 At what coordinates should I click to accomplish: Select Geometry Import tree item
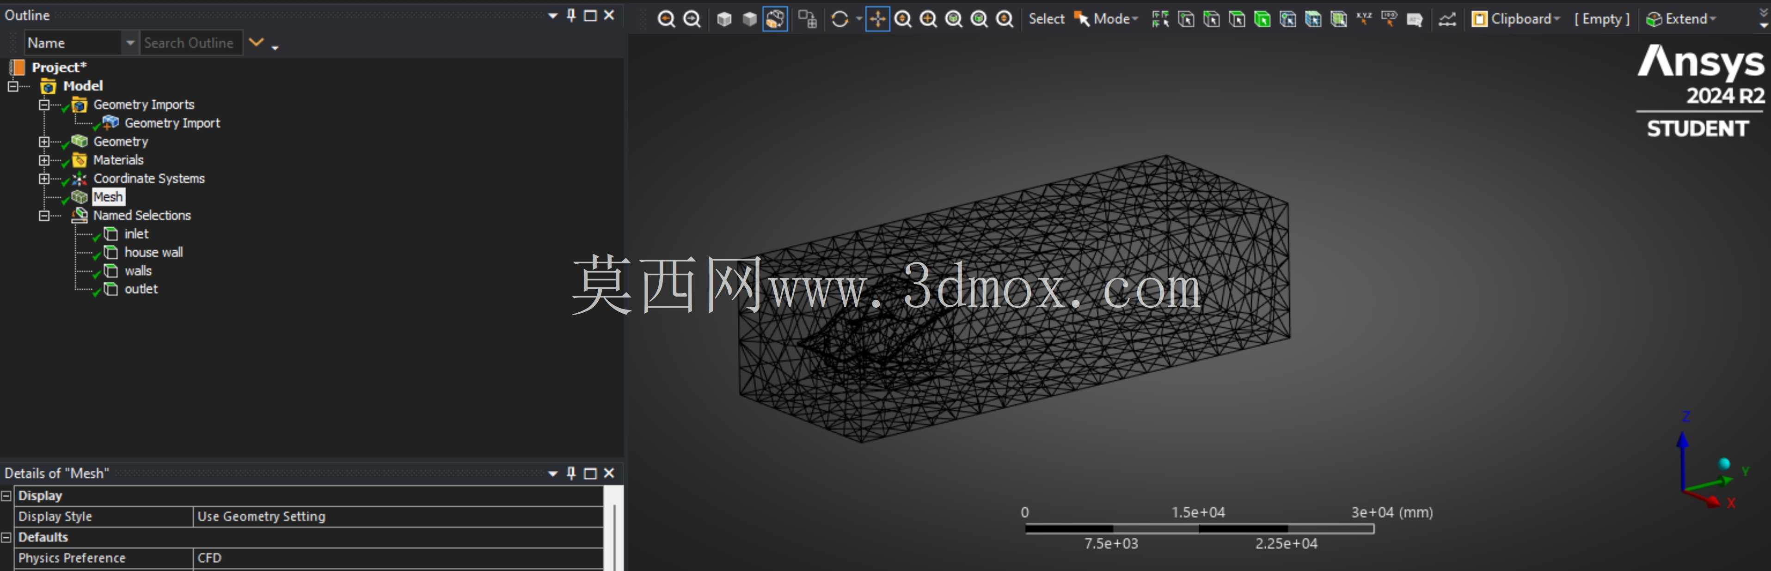(x=172, y=123)
